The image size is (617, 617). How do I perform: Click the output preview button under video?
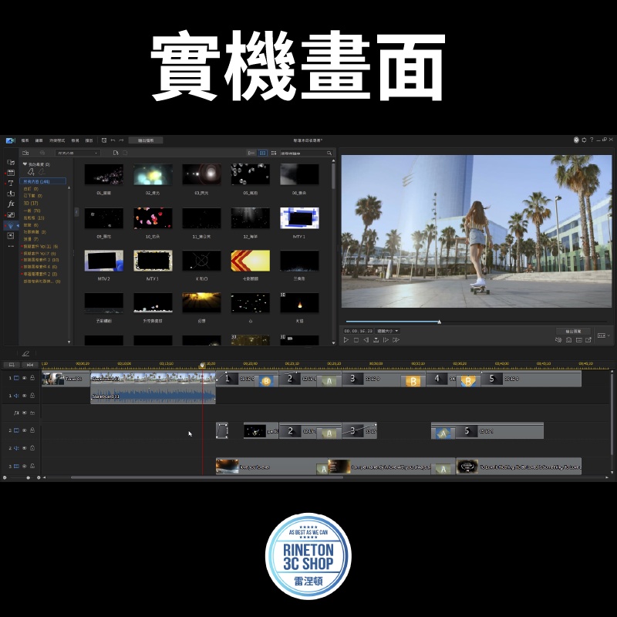click(575, 331)
